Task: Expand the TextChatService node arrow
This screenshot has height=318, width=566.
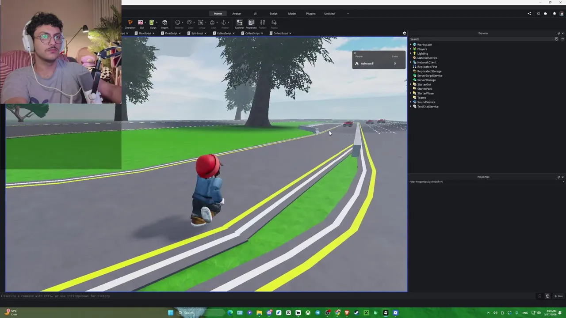Action: pyautogui.click(x=411, y=106)
